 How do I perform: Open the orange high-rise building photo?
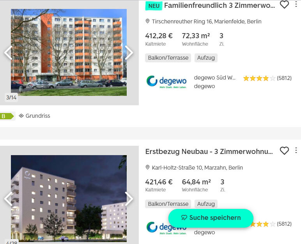(69, 52)
